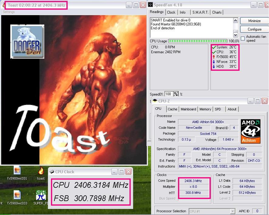This screenshot has width=269, height=215.
Task: Click the Package value Socket 754
Action: click(x=208, y=134)
